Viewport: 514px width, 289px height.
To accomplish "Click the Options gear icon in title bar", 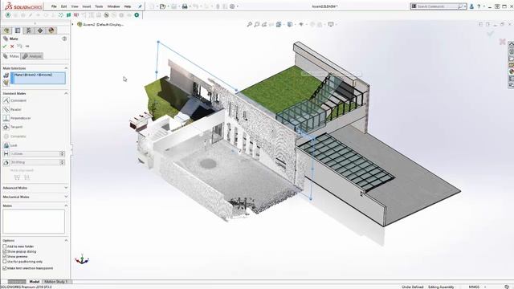I will [232, 6].
